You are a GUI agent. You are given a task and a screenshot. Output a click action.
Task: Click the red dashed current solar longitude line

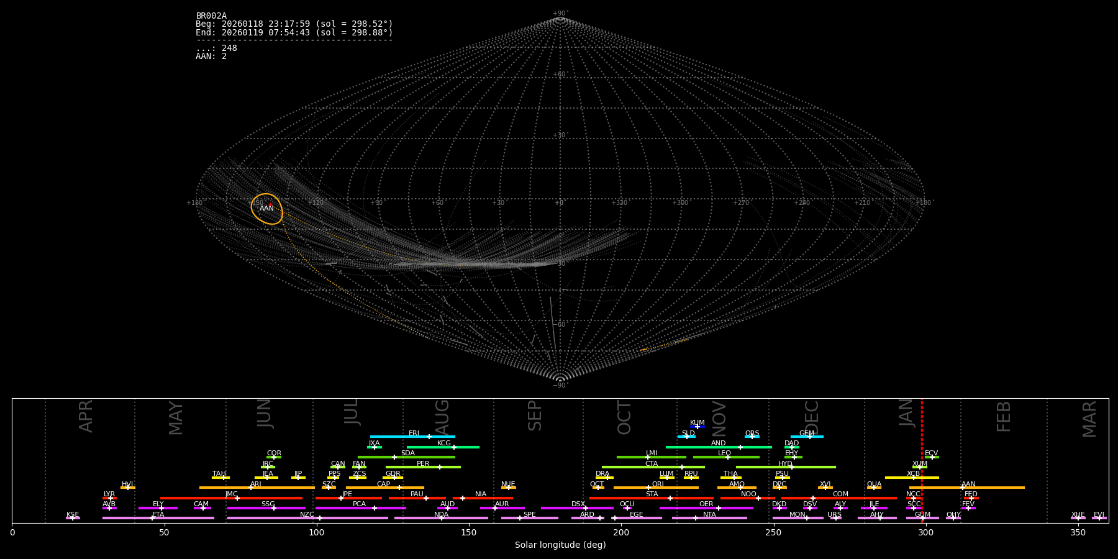922,460
